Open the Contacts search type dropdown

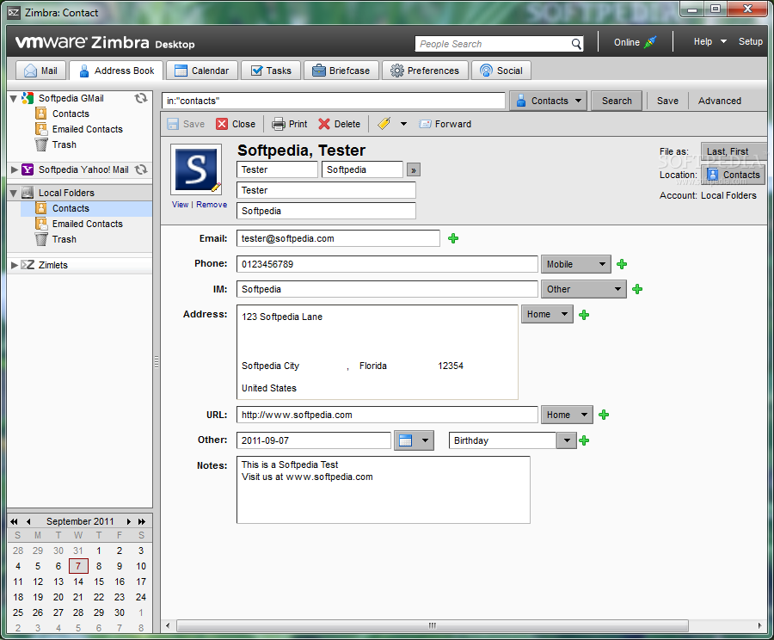549,101
